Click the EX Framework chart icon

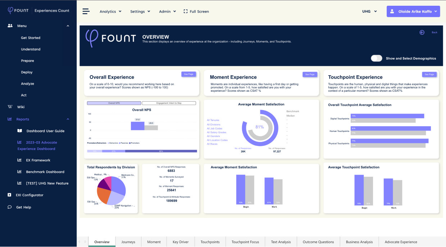click(x=19, y=160)
